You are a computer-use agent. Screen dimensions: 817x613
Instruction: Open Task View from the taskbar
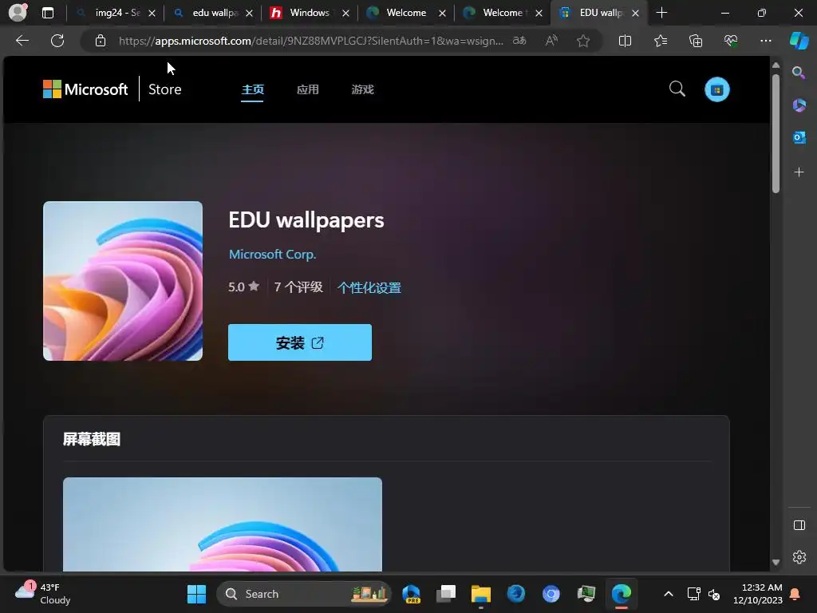pyautogui.click(x=446, y=594)
